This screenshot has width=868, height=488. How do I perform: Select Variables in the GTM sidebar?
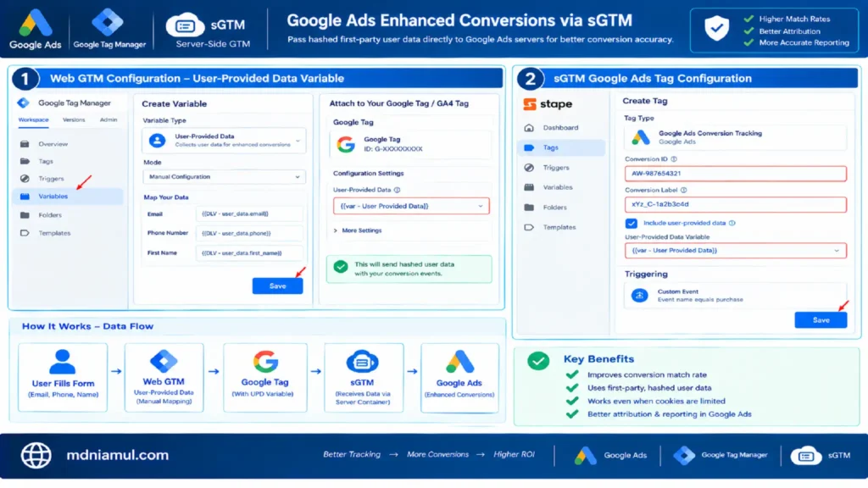pos(68,197)
